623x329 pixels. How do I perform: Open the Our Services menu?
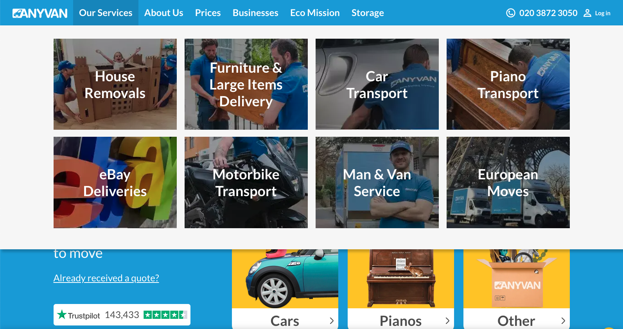coord(106,13)
